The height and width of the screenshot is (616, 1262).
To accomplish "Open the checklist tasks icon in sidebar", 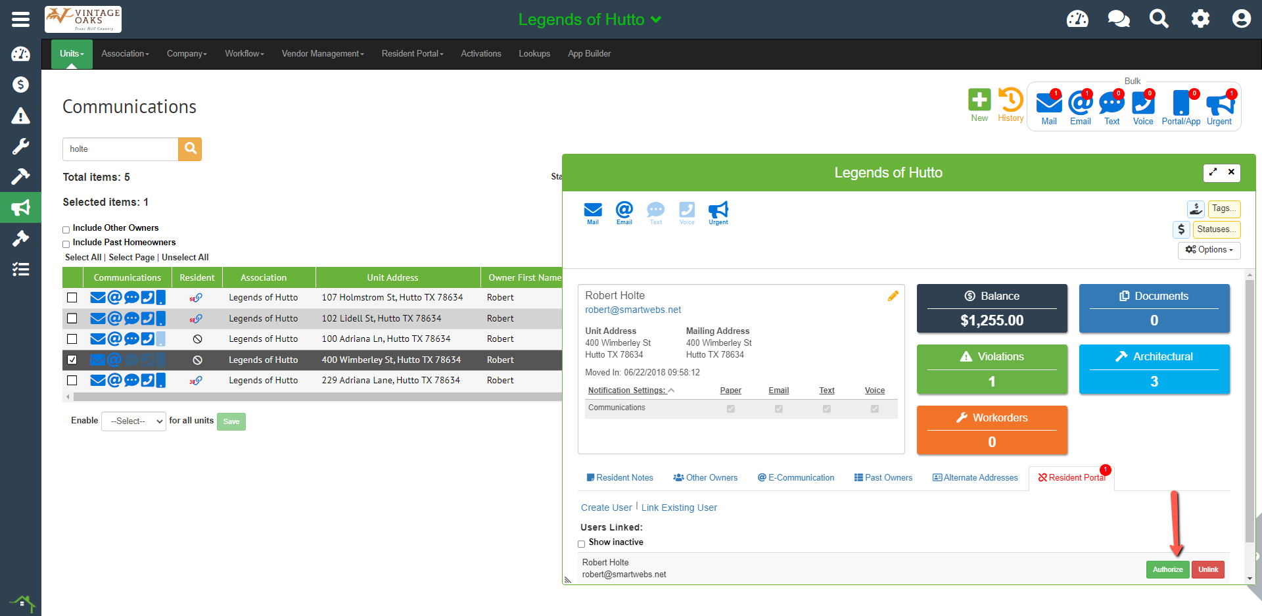I will click(x=20, y=269).
